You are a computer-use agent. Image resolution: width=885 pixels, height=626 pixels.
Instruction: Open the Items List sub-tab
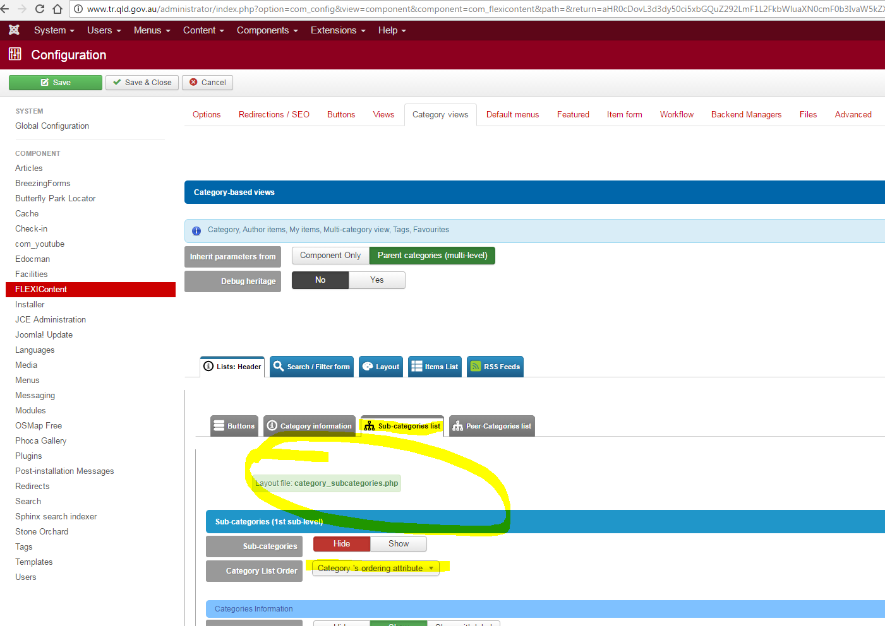click(x=435, y=367)
